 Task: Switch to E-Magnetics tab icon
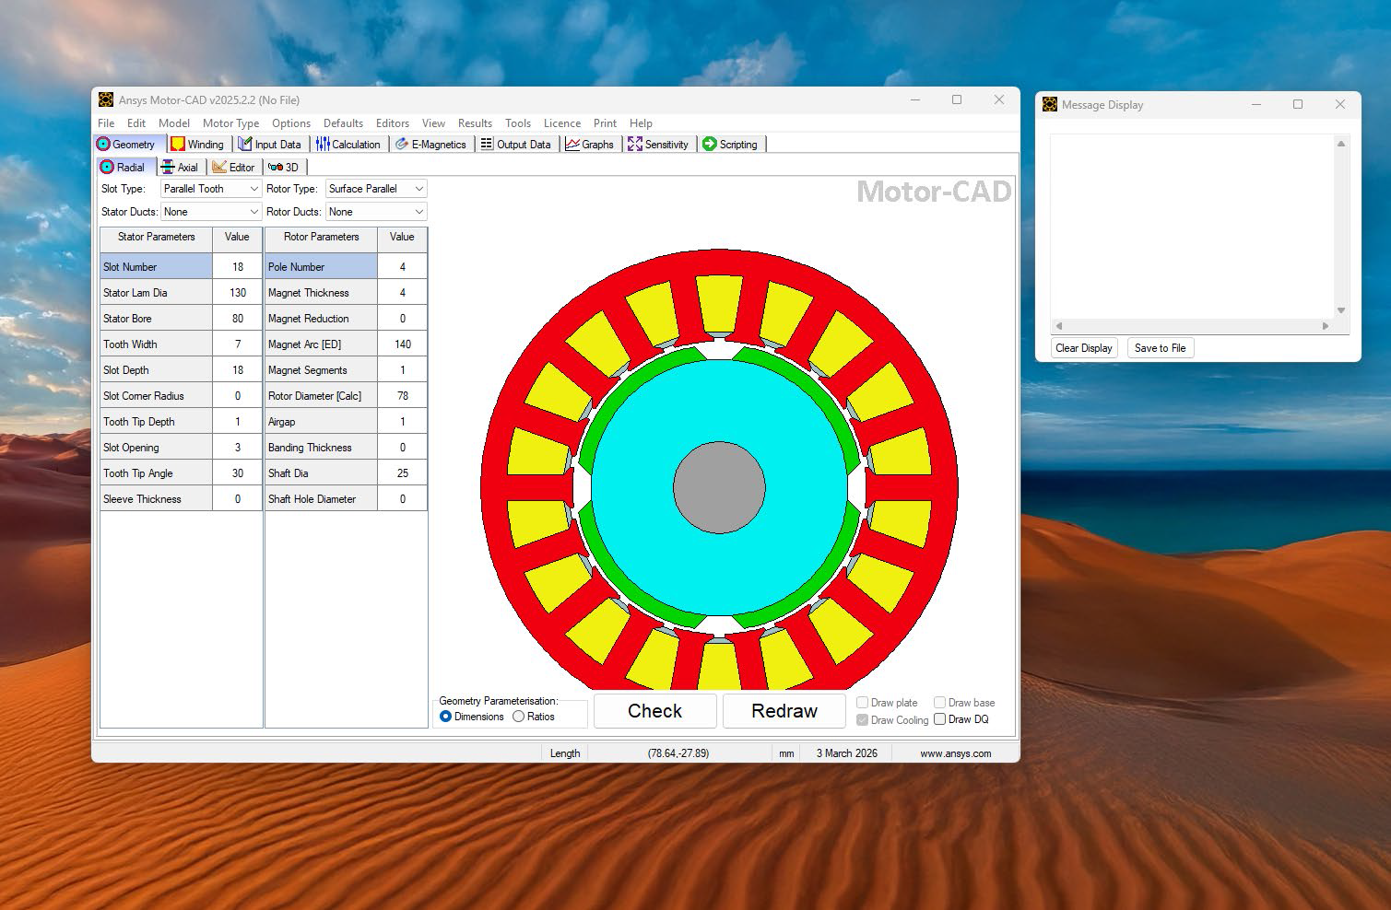[402, 145]
